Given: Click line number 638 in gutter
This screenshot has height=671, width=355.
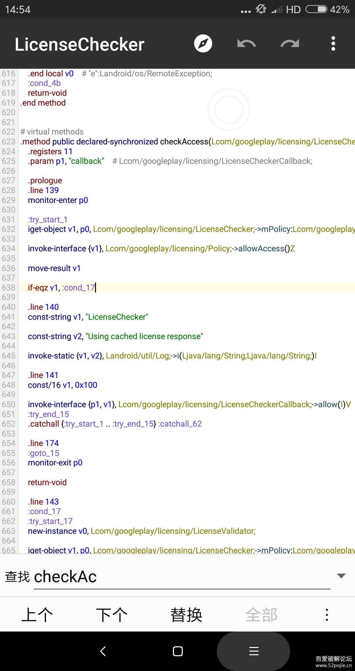Looking at the screenshot, I should (9, 287).
